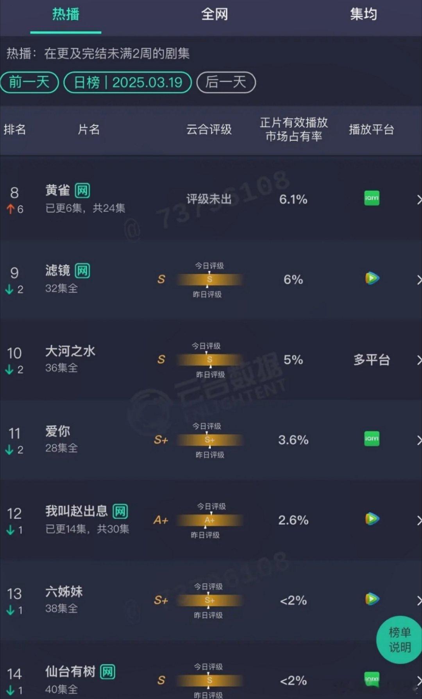Expand details arrow for 爱你 row

pos(418,440)
